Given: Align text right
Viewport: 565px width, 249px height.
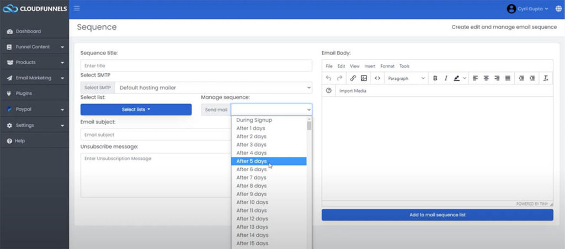Looking at the screenshot, I should (497, 78).
